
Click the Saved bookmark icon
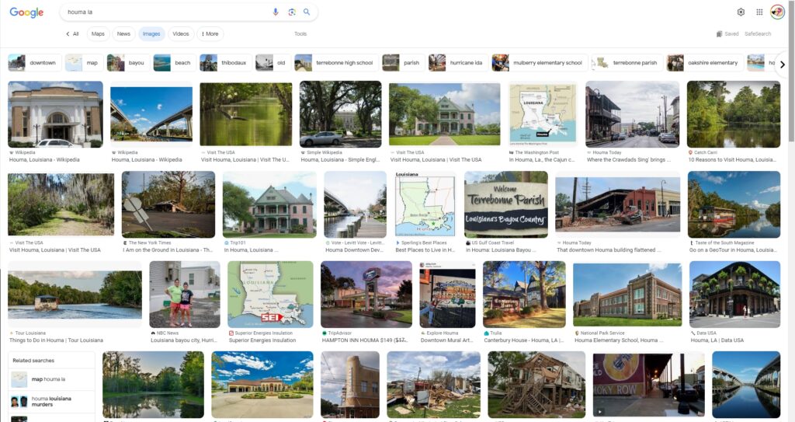pyautogui.click(x=719, y=34)
